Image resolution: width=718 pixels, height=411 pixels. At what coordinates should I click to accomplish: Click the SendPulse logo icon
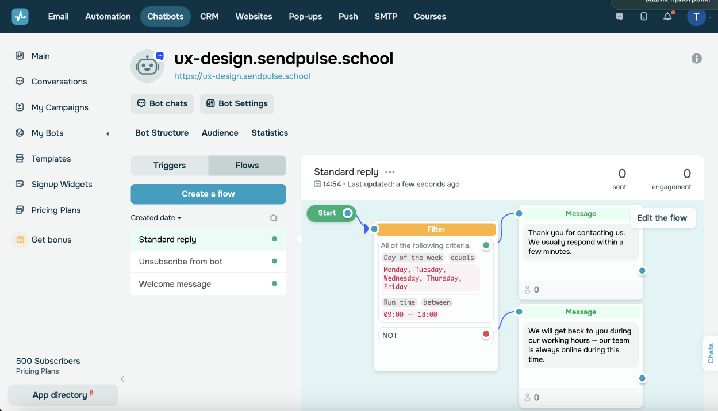point(20,16)
